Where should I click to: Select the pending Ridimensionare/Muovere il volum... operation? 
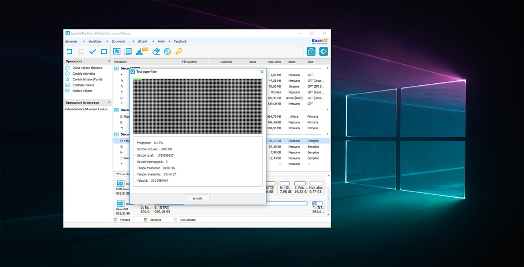pos(88,110)
